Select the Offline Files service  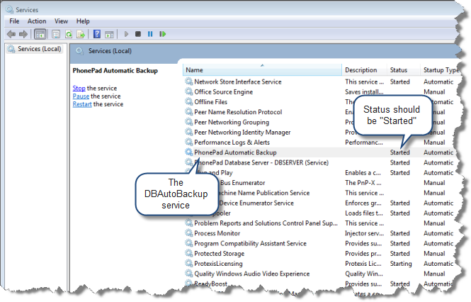coord(210,102)
